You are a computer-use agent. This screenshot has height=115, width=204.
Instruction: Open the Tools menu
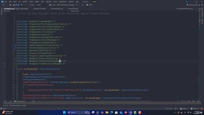coord(55,2)
